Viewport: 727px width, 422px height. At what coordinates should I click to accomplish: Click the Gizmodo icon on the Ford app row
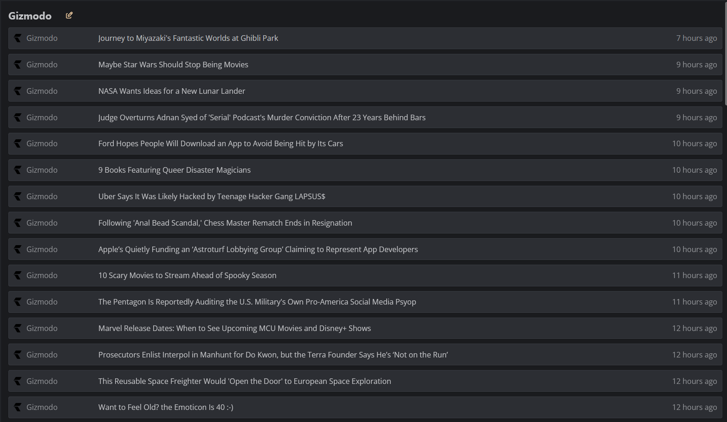point(18,143)
